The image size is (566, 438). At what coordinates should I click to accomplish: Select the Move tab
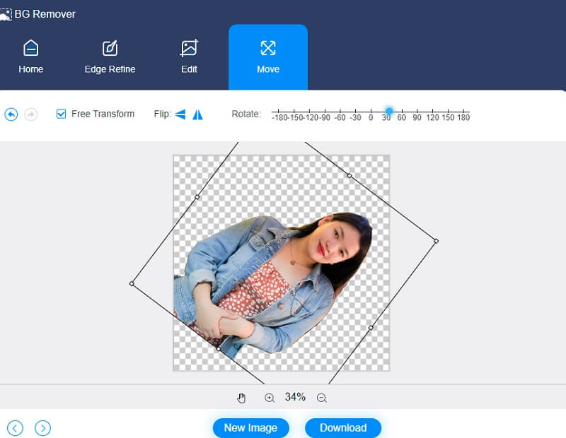pos(268,57)
